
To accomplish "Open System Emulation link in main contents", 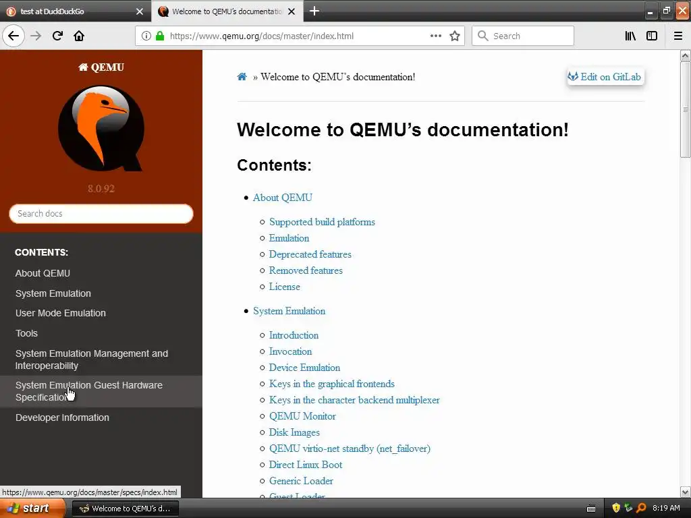I will pyautogui.click(x=289, y=311).
